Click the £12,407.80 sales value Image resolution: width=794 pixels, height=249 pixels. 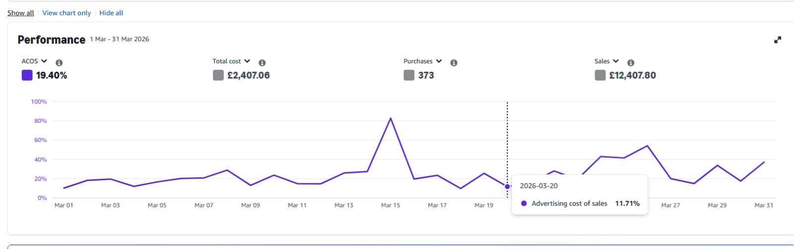(633, 75)
